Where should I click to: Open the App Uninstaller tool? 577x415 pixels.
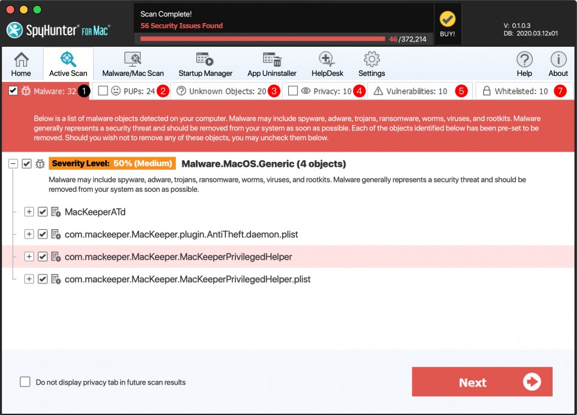coord(272,64)
